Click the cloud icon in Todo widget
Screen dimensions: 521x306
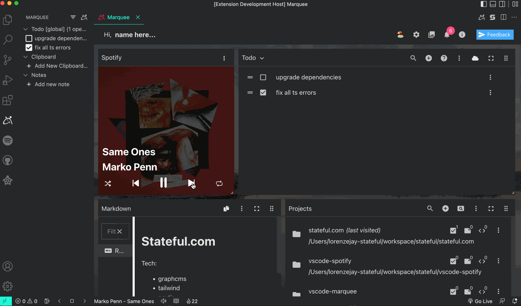475,58
